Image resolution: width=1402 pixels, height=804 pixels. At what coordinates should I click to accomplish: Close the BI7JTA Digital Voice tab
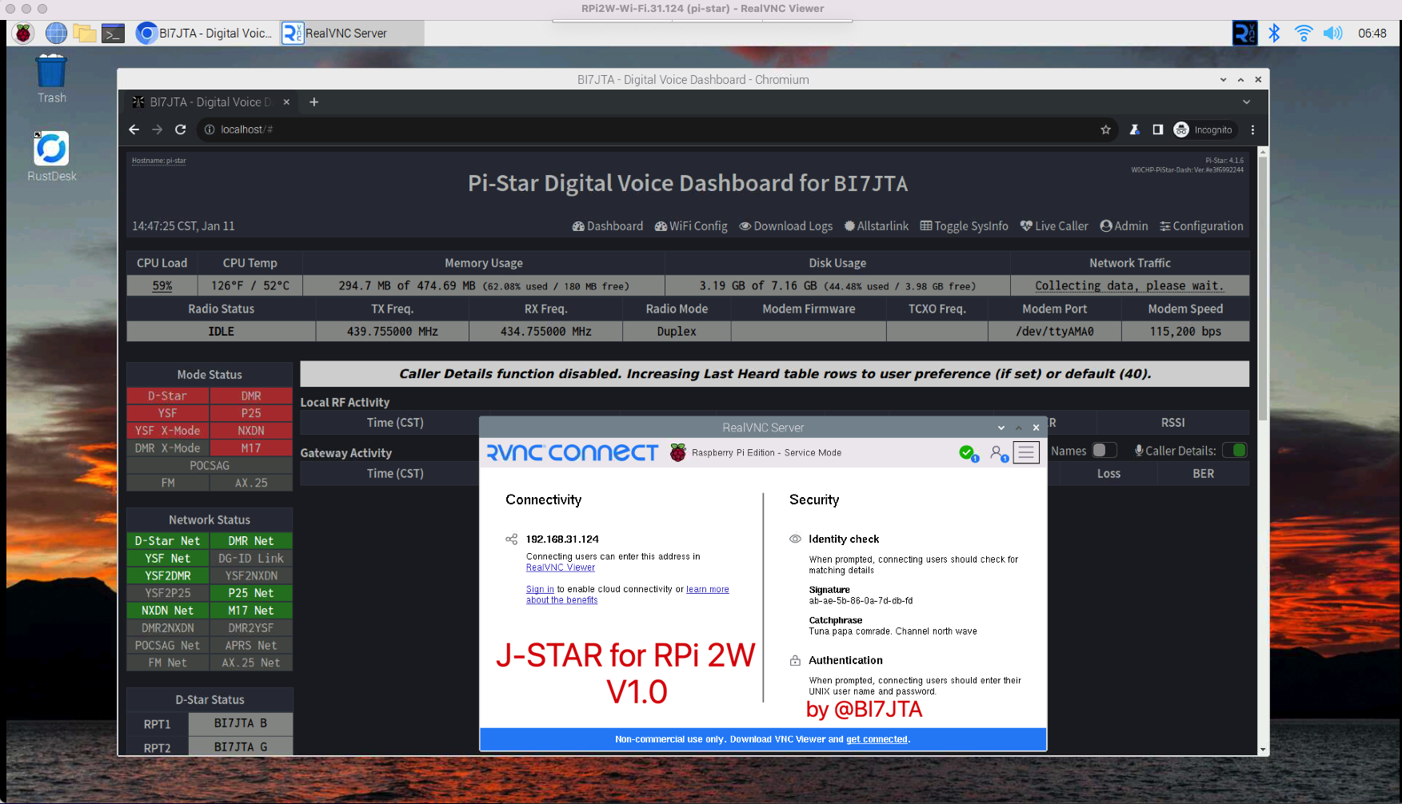pyautogui.click(x=286, y=102)
